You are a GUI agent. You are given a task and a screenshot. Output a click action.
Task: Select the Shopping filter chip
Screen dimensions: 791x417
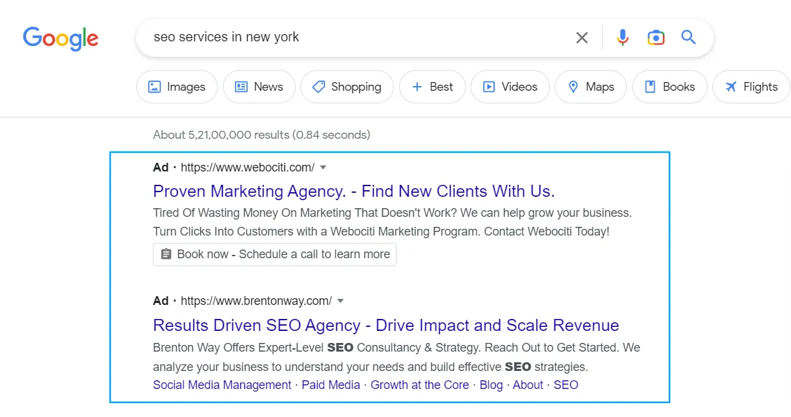point(347,87)
